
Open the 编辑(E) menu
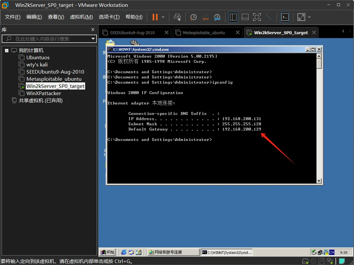pos(34,17)
